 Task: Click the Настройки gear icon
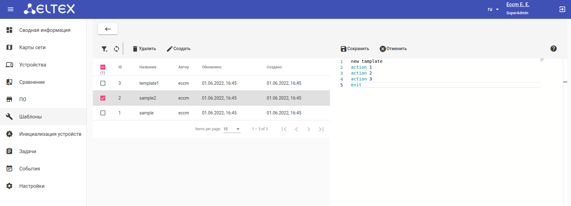click(9, 186)
